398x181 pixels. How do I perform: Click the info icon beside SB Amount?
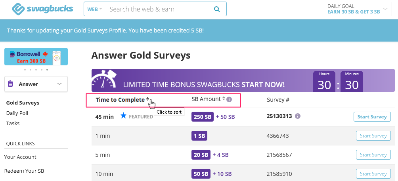(x=229, y=99)
